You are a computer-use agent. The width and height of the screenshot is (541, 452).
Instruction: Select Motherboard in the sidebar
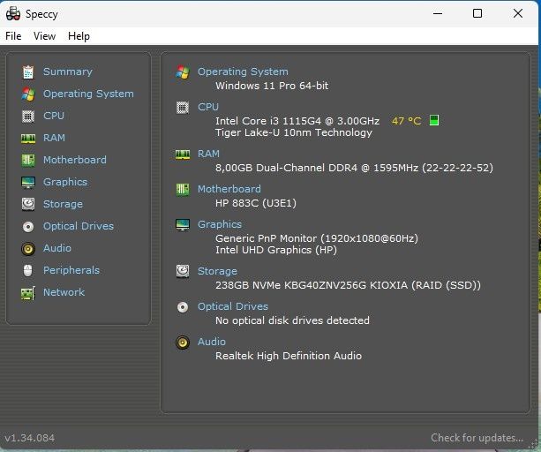[74, 160]
